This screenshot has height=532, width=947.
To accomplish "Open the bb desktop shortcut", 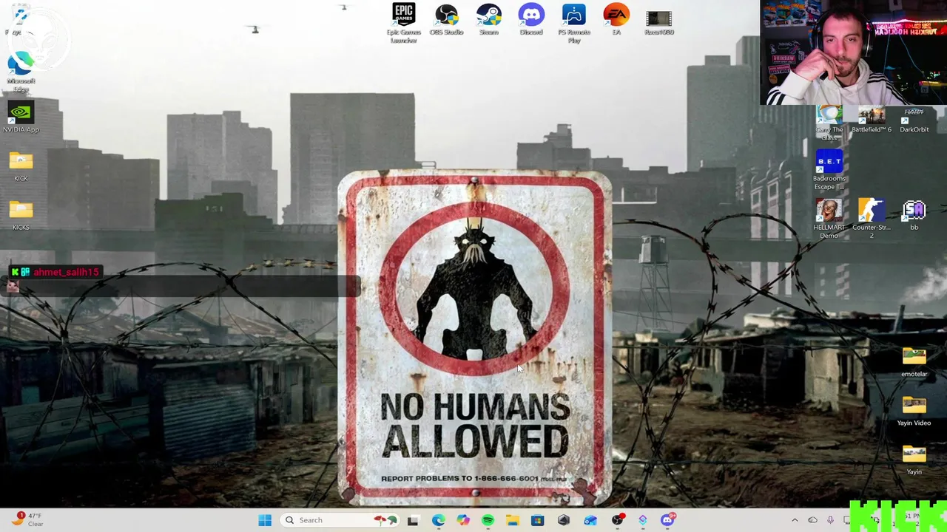I will 914,215.
